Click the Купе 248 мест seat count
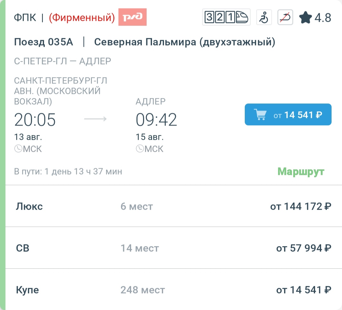This screenshot has width=342, height=310. 142,290
